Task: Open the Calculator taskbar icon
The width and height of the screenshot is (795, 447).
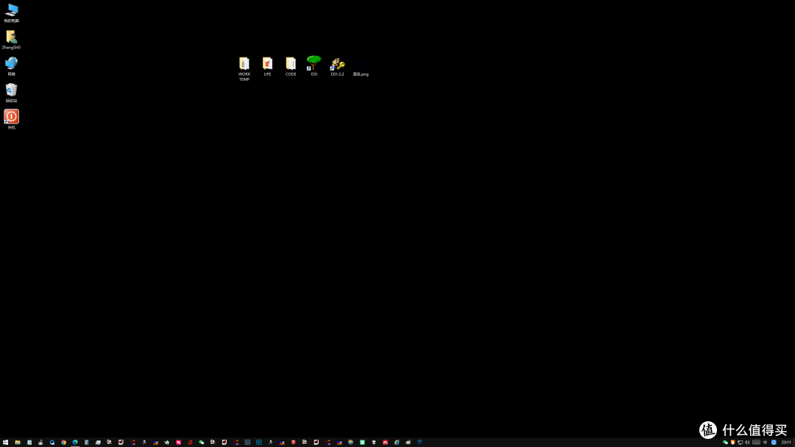Action: (x=87, y=442)
